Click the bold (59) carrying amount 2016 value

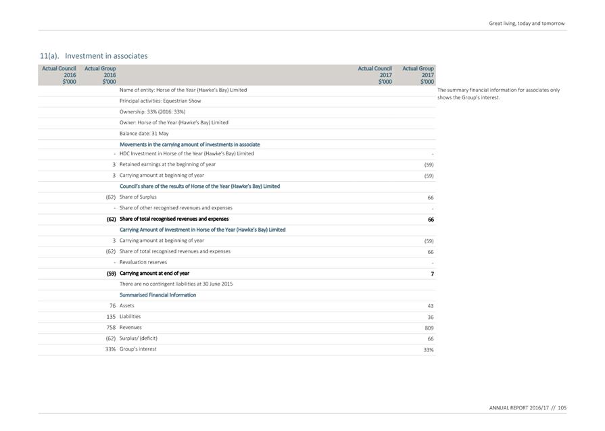point(111,274)
